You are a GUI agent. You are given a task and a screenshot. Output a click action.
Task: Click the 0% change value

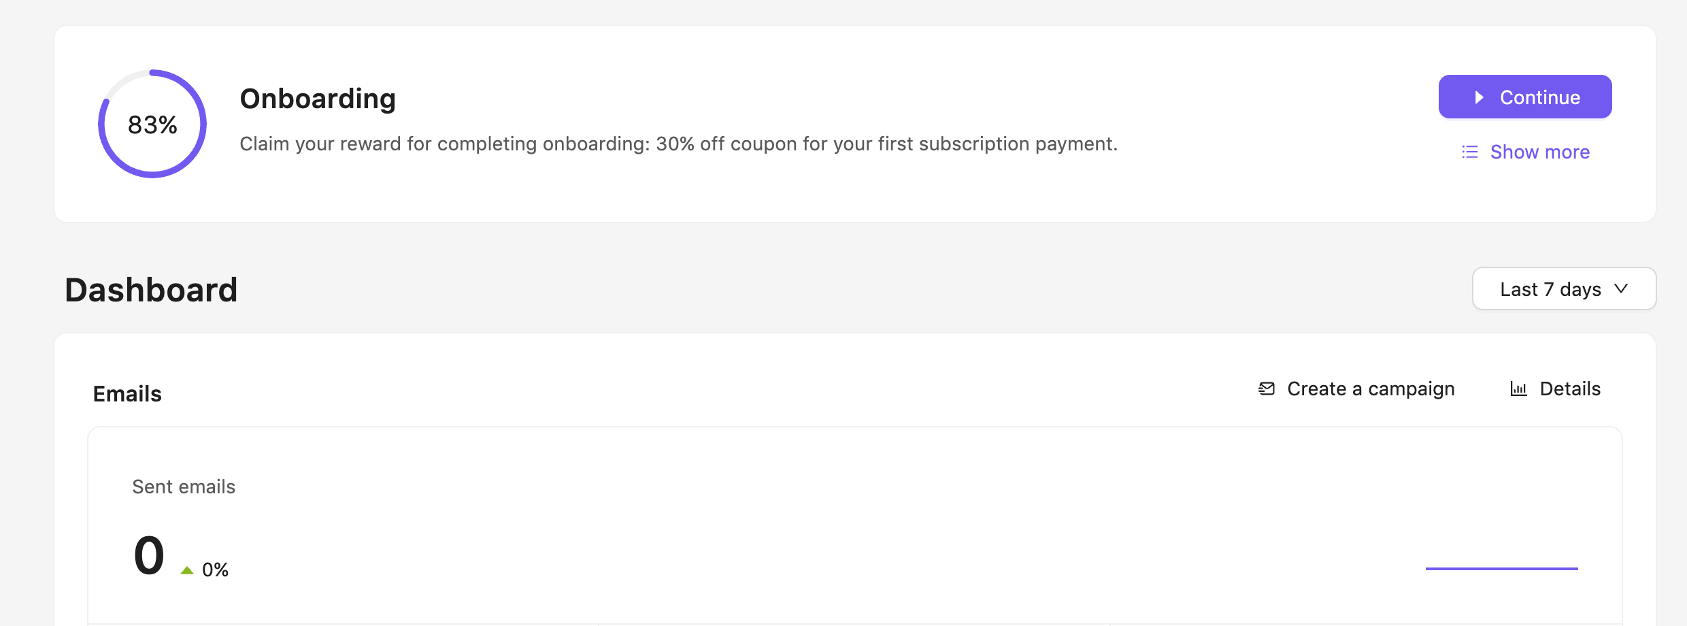point(215,570)
